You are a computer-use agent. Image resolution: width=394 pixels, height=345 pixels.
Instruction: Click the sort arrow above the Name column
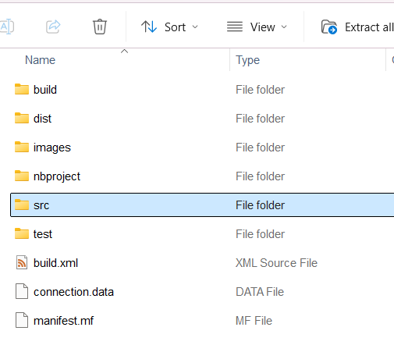[x=125, y=52]
